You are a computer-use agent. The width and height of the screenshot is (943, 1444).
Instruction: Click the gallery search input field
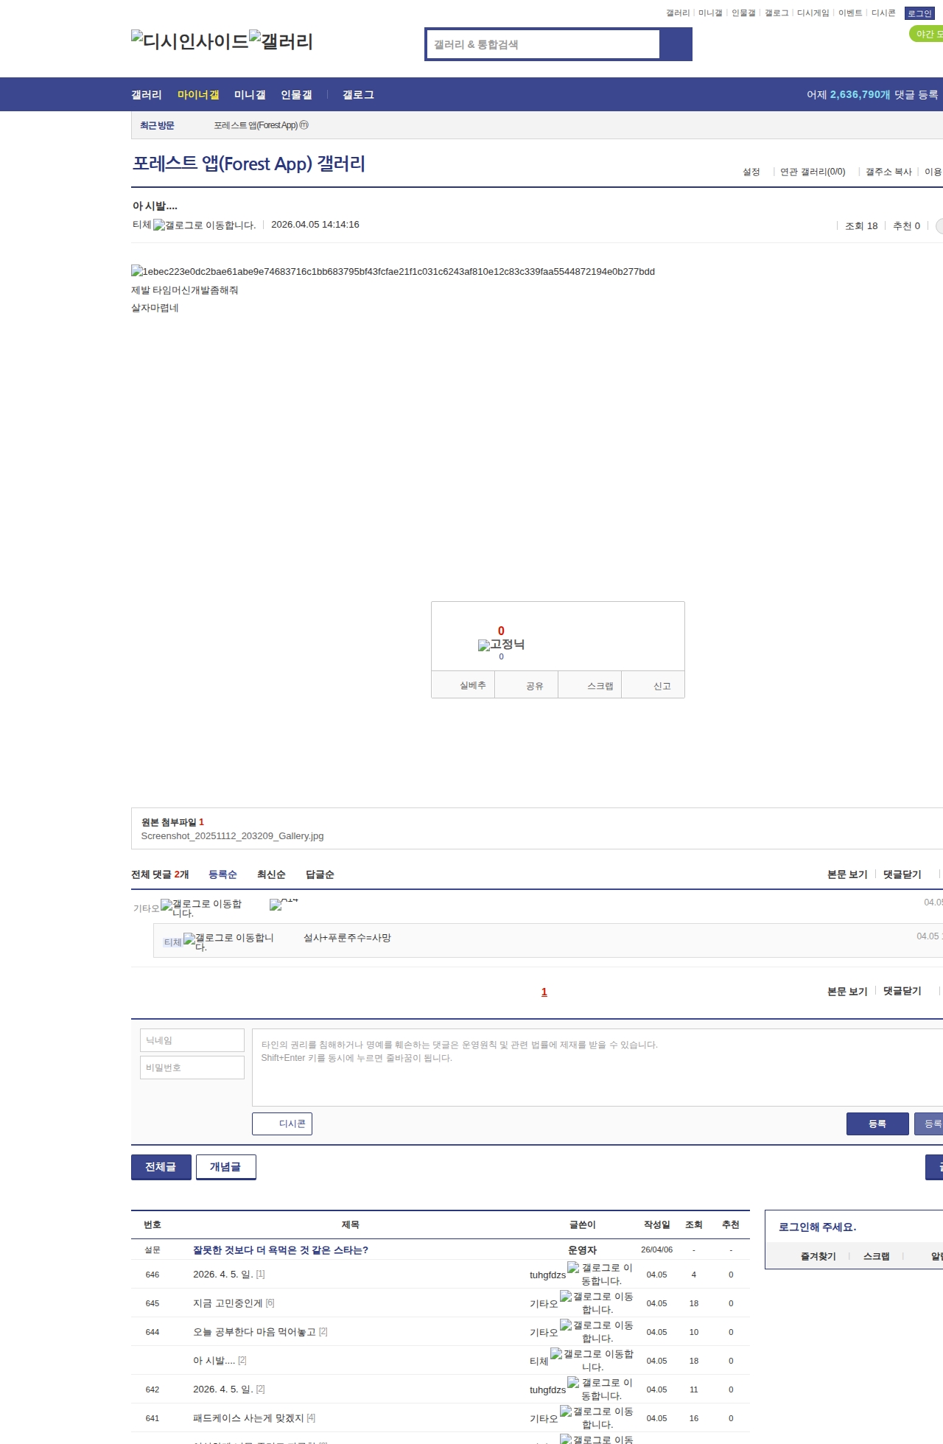click(x=544, y=44)
